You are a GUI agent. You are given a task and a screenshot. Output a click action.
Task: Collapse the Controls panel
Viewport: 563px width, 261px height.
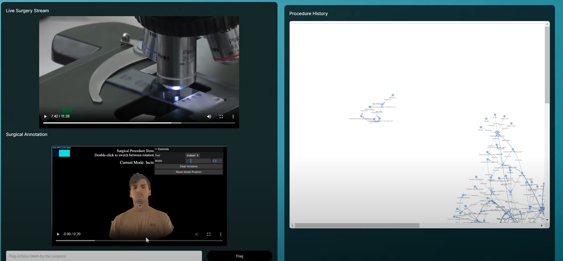pyautogui.click(x=156, y=149)
